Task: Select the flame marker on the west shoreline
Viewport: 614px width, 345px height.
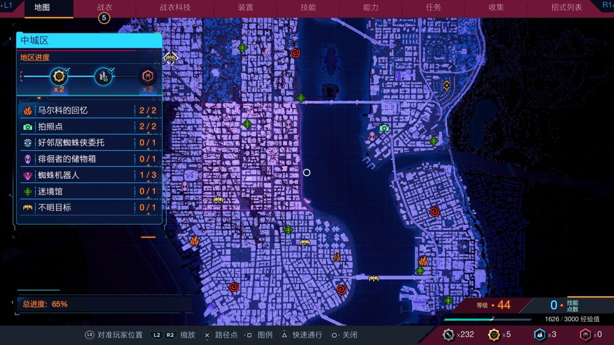Action: (194, 240)
